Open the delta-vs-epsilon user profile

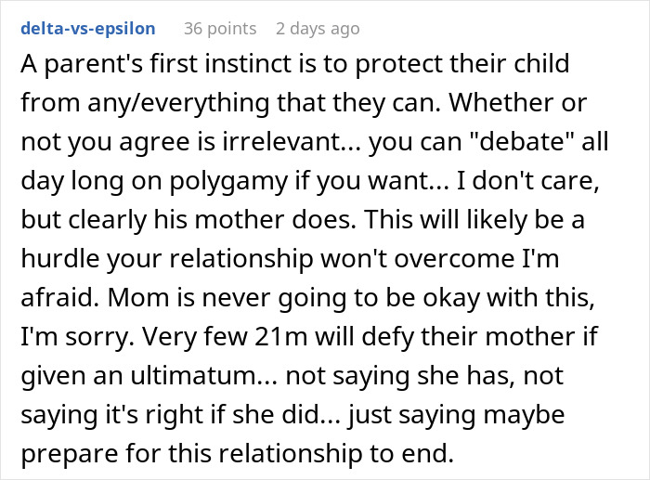click(x=86, y=29)
